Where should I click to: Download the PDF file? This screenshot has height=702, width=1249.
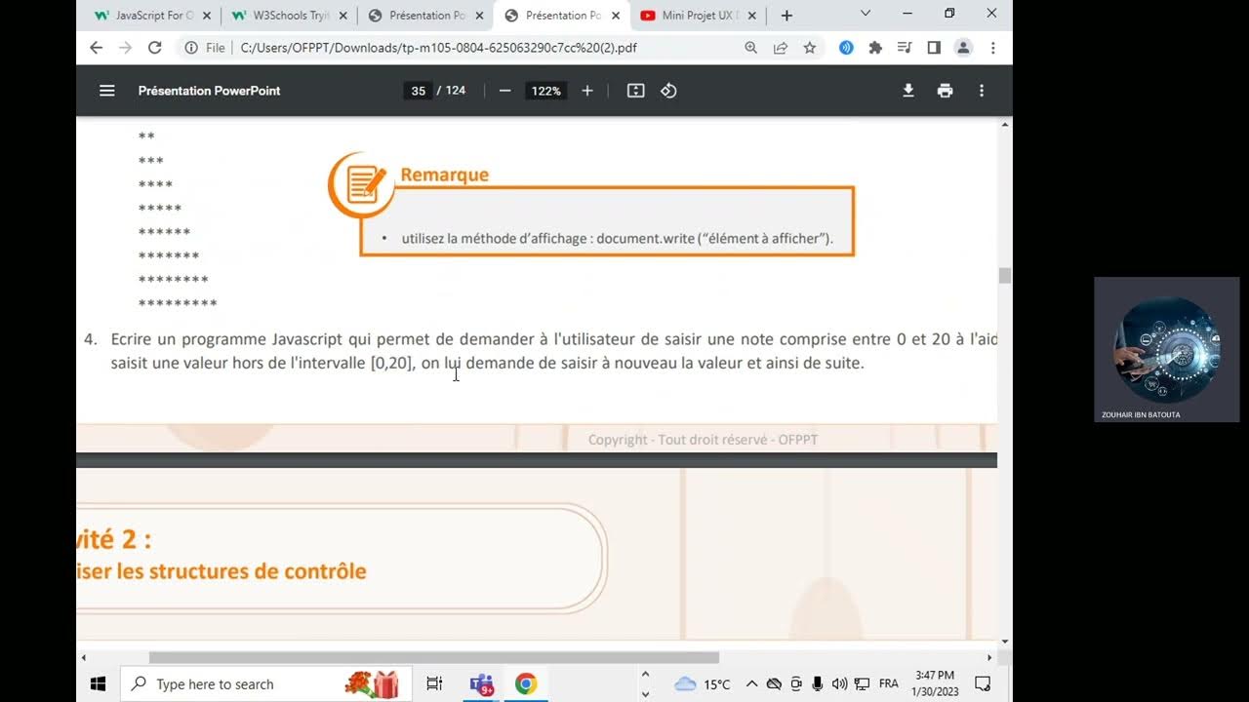coord(908,91)
